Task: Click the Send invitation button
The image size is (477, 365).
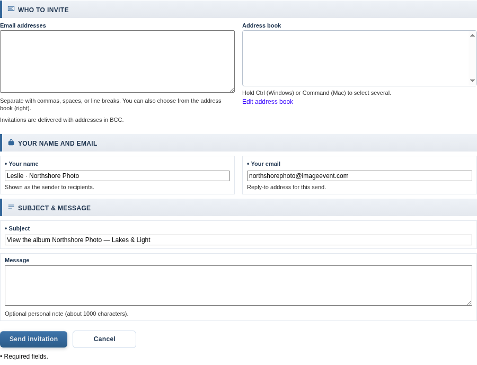Action: coord(33,339)
